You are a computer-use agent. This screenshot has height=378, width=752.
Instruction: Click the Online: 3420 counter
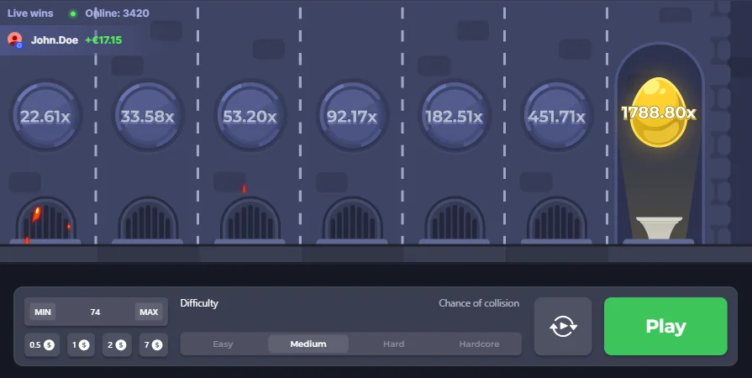(117, 13)
